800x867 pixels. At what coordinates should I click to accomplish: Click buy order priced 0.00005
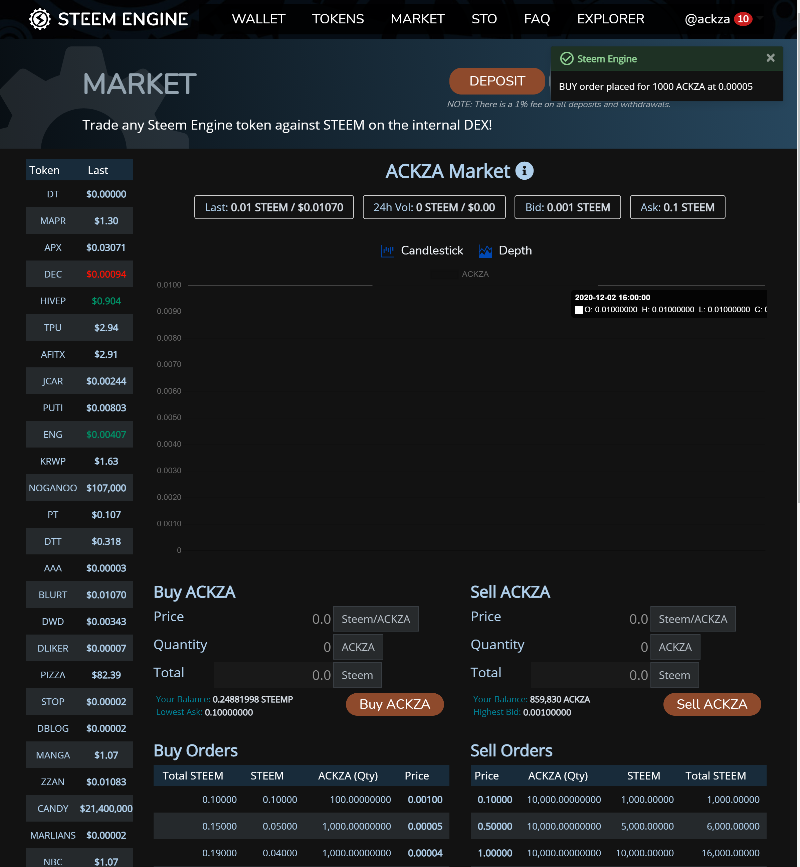pyautogui.click(x=301, y=826)
